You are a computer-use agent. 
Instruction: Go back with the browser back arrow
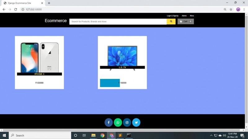pyautogui.click(x=4, y=10)
